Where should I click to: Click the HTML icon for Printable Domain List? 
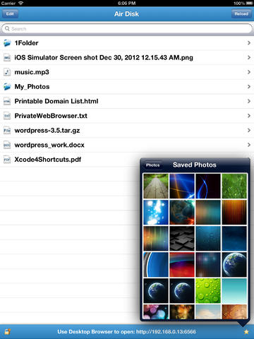click(x=7, y=101)
